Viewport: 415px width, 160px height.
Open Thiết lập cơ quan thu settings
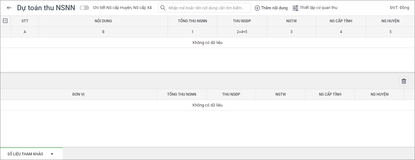pyautogui.click(x=318, y=8)
